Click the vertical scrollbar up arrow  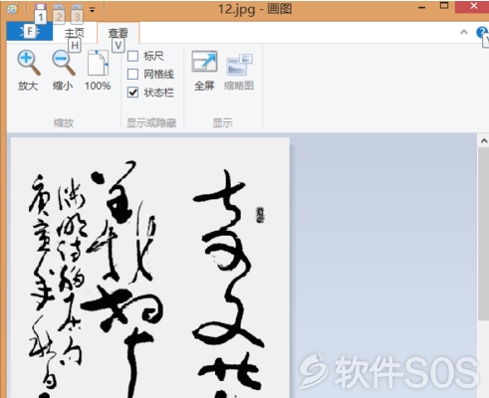click(484, 141)
